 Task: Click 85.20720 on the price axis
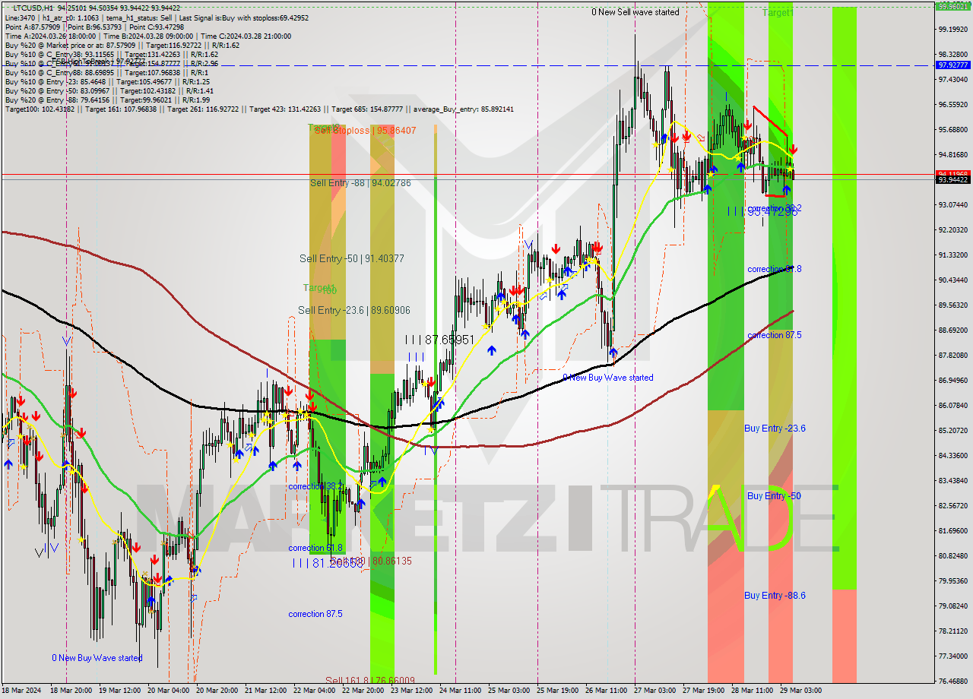click(x=953, y=430)
